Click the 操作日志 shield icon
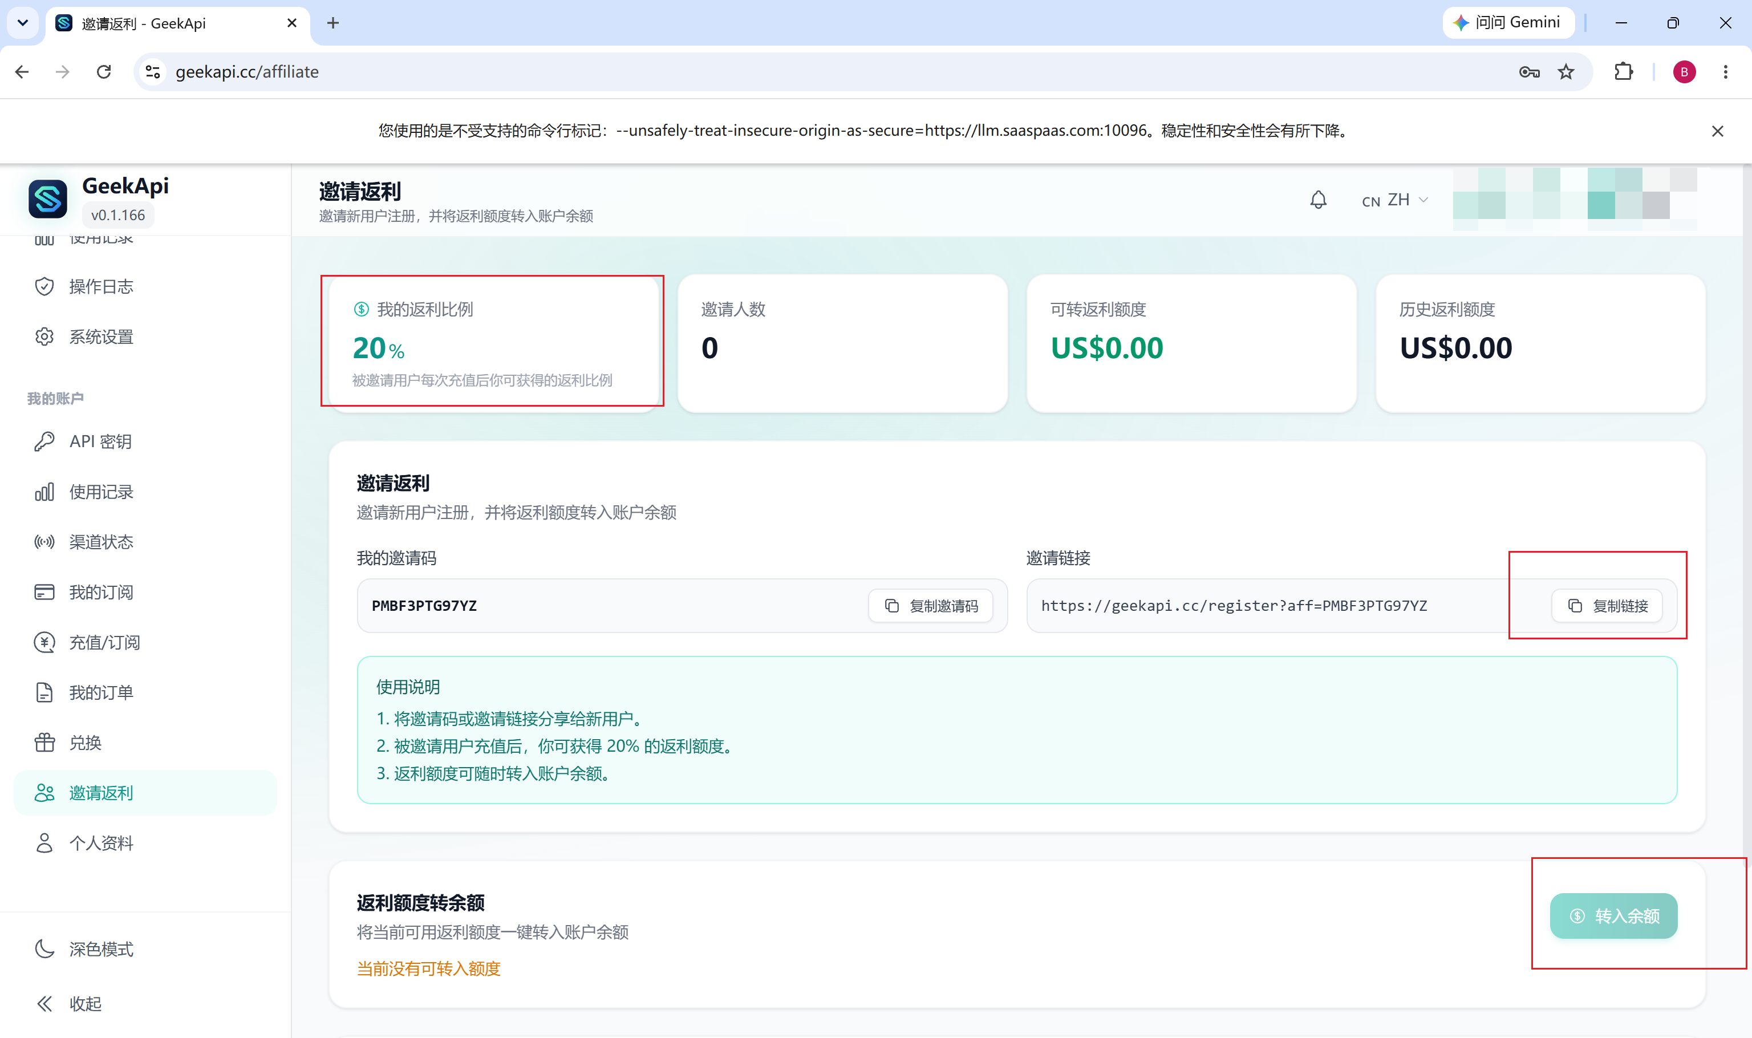1752x1038 pixels. tap(44, 286)
